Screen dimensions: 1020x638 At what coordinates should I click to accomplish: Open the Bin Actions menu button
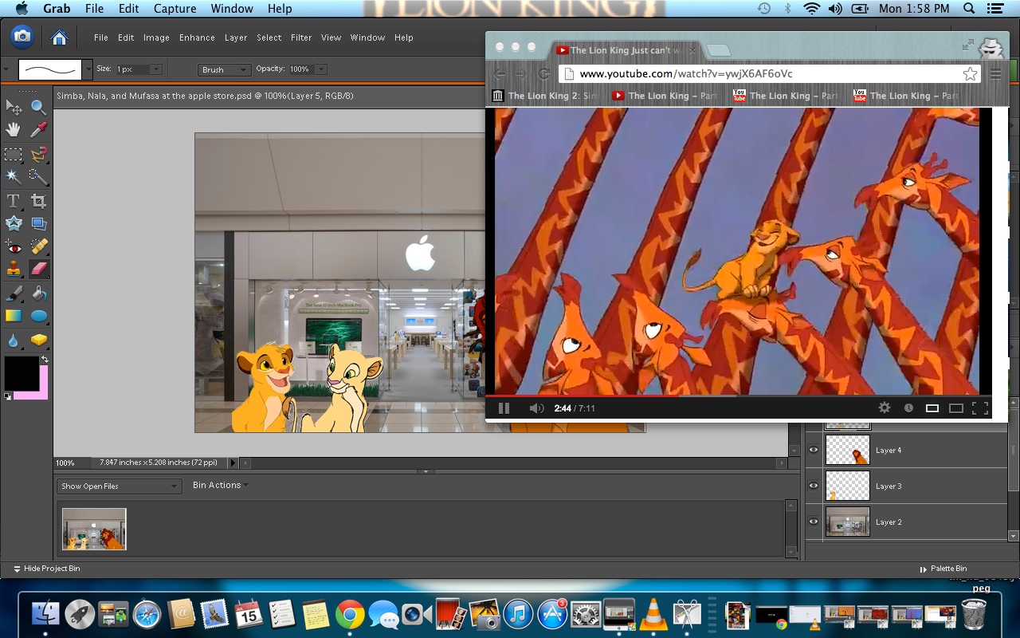tap(220, 485)
